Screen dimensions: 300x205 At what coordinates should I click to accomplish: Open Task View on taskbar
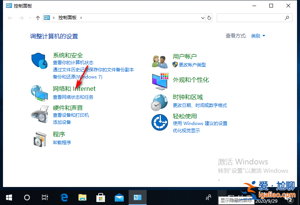(45, 197)
